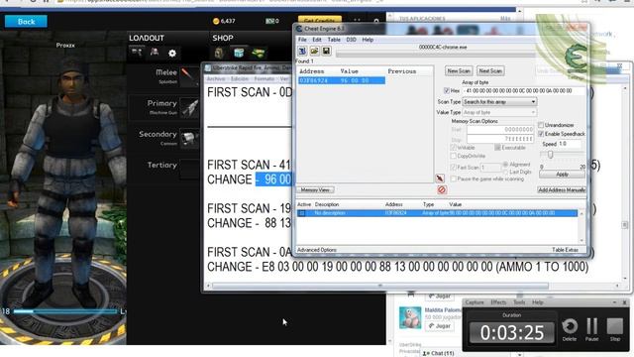The image size is (634, 357).
Task: Toggle the Hex checkbox
Action: pyautogui.click(x=447, y=90)
